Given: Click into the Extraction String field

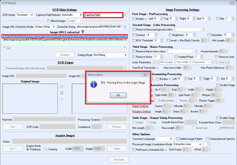Looking at the screenshot, I should coord(99,27).
